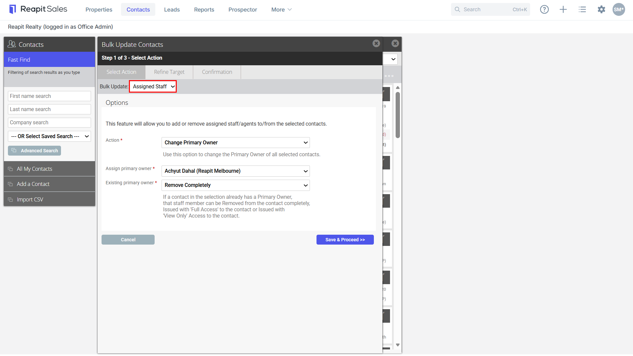Expand the More menu
Screen dimensions: 633x356
pos(281,10)
